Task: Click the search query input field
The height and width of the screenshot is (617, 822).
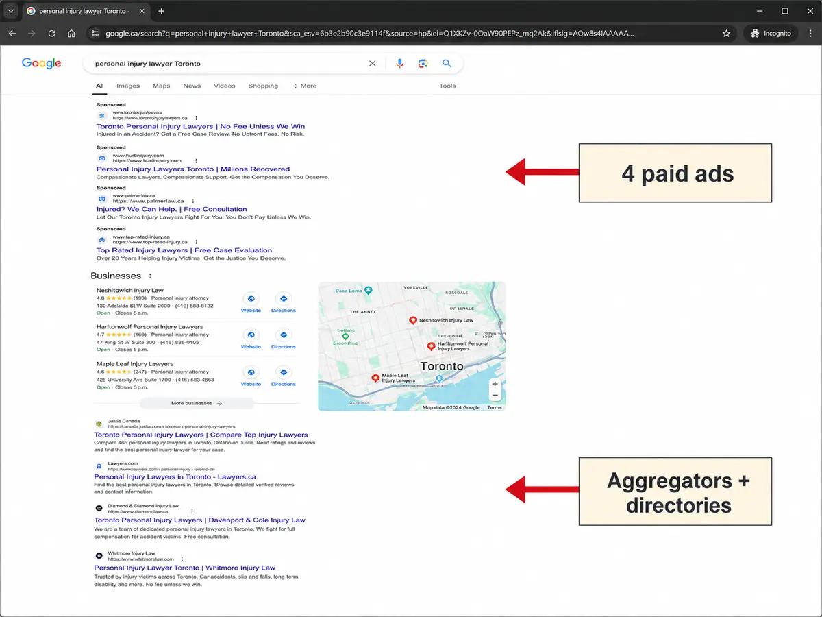Action: coord(226,63)
